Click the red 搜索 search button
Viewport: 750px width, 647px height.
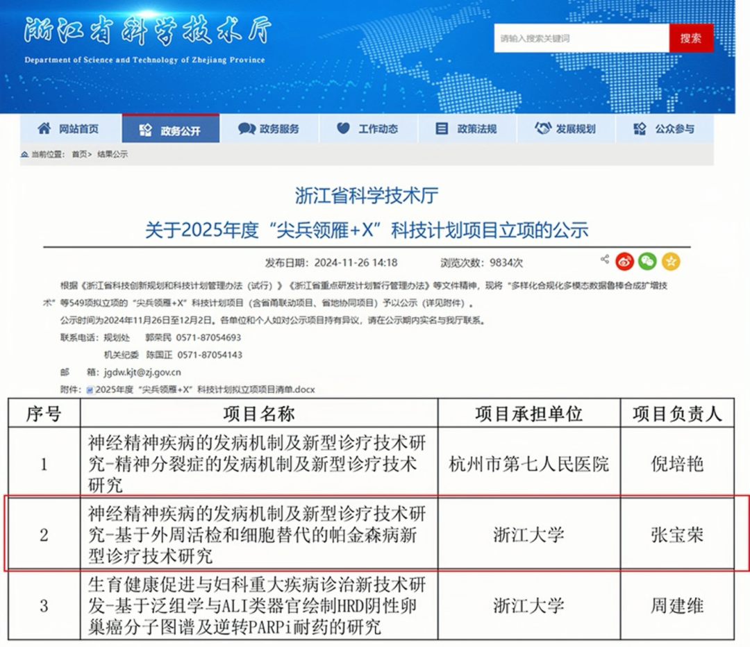(x=691, y=38)
